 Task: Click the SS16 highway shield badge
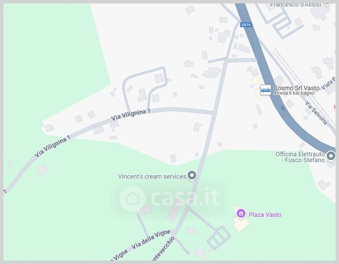point(246,25)
